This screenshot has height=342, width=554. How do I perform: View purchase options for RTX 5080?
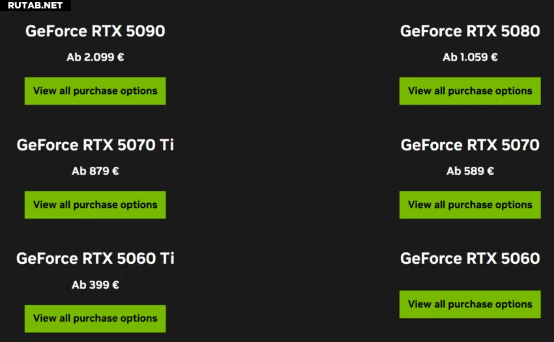pos(470,91)
